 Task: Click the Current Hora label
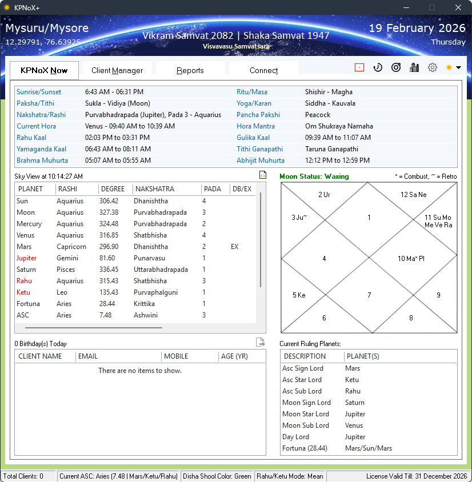point(36,126)
